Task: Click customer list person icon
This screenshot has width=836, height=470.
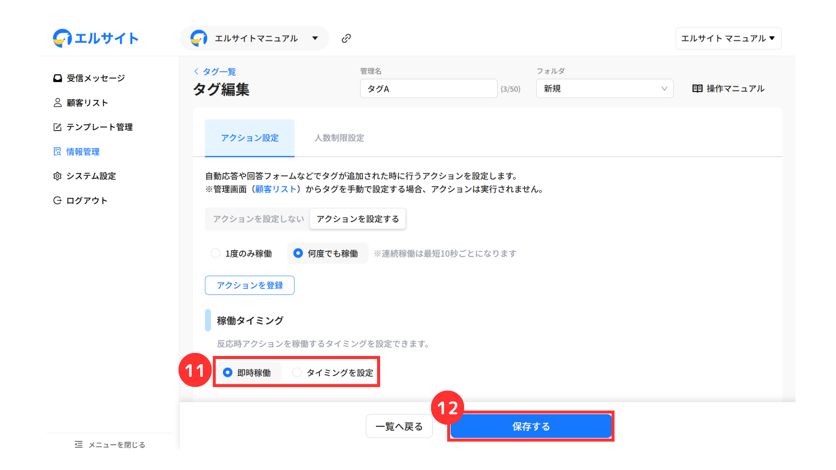Action: pyautogui.click(x=57, y=103)
